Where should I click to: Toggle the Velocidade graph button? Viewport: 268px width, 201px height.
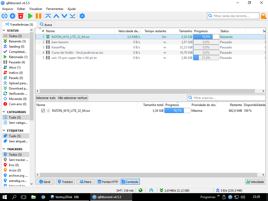click(x=255, y=182)
